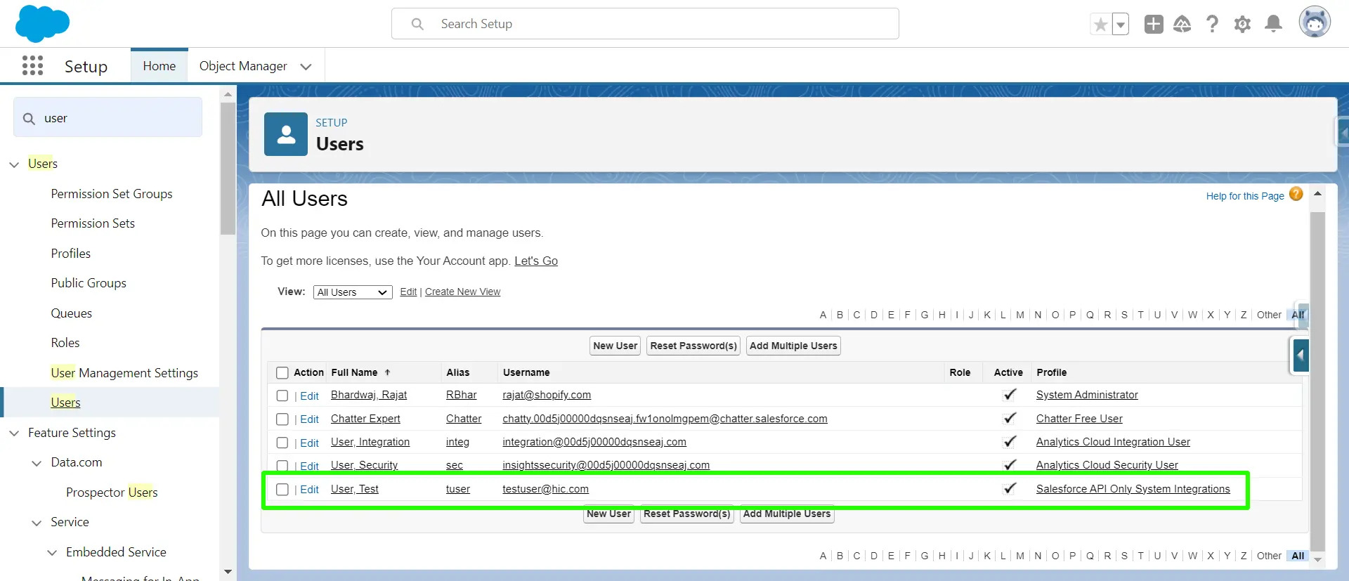Expand the Object Manager dropdown arrow
The image size is (1349, 581).
tap(306, 67)
